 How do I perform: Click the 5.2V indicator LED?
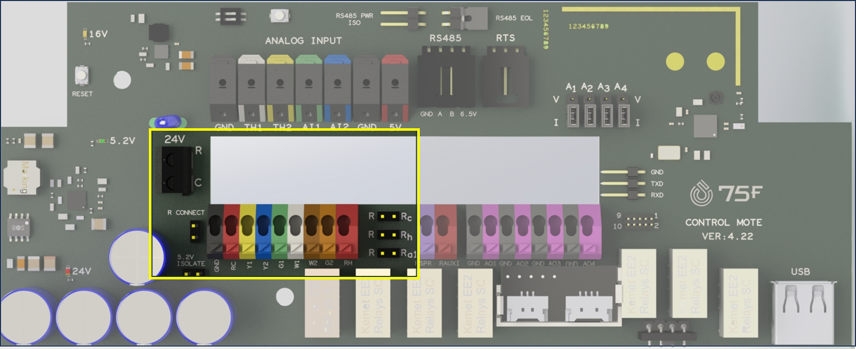pos(102,141)
